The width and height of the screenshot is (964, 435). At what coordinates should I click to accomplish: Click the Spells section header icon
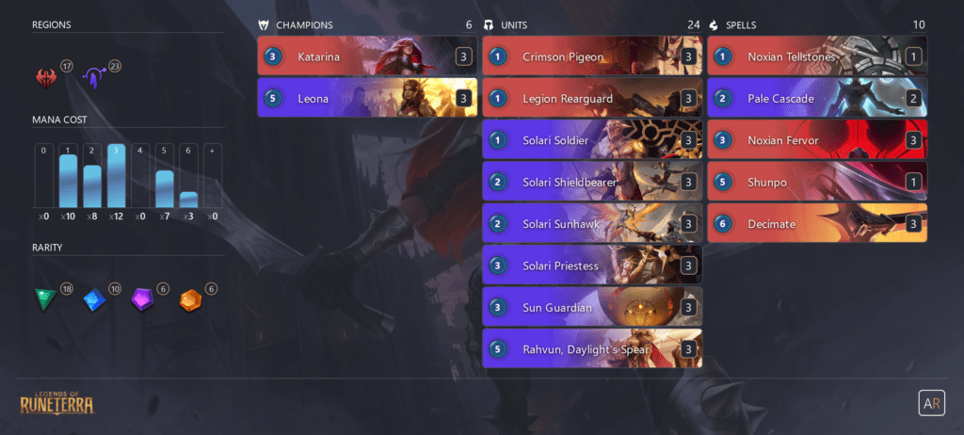714,25
